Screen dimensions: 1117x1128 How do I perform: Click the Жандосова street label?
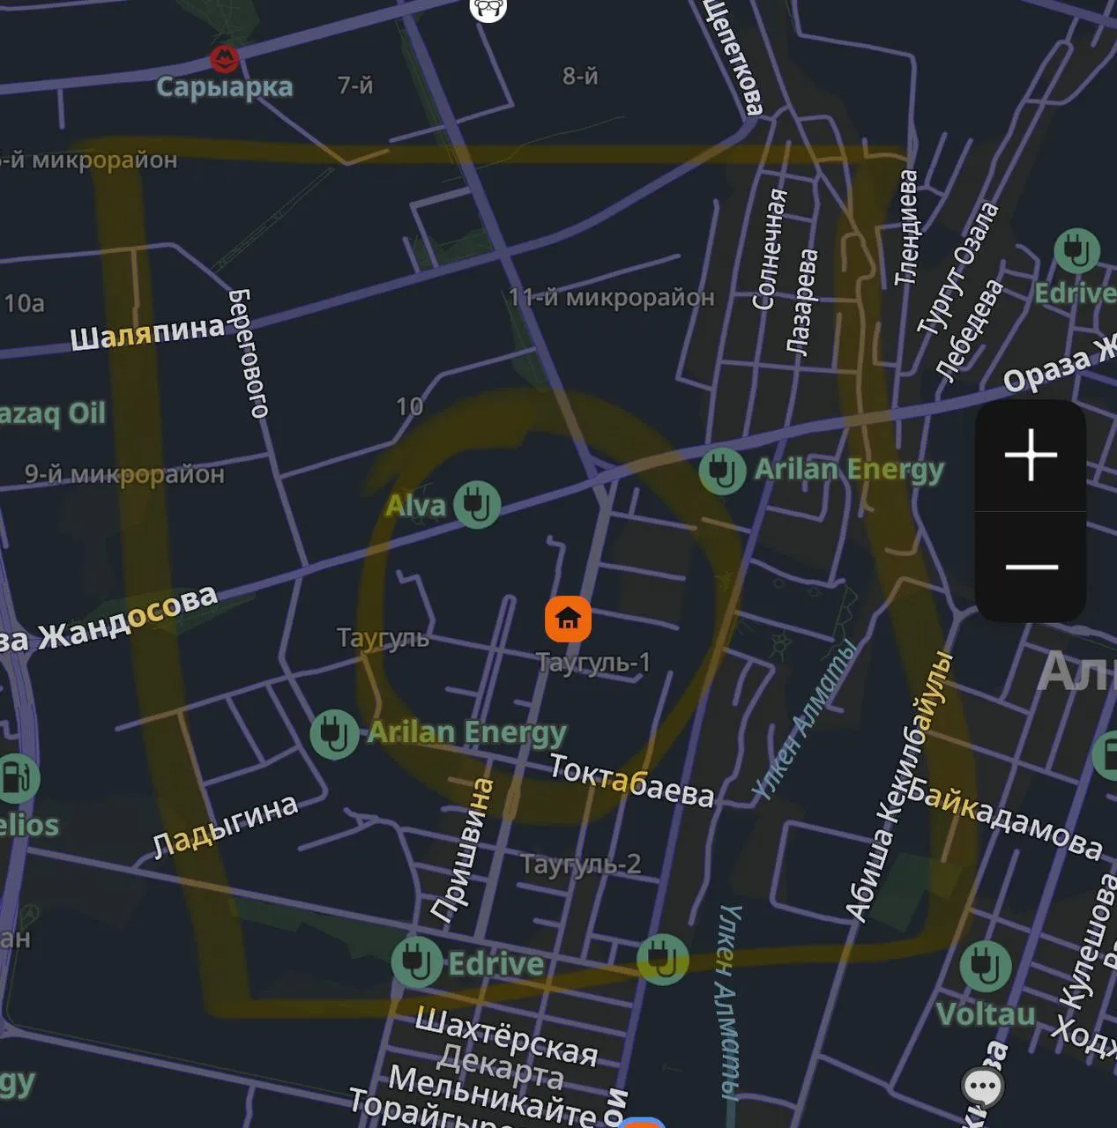pos(127,617)
